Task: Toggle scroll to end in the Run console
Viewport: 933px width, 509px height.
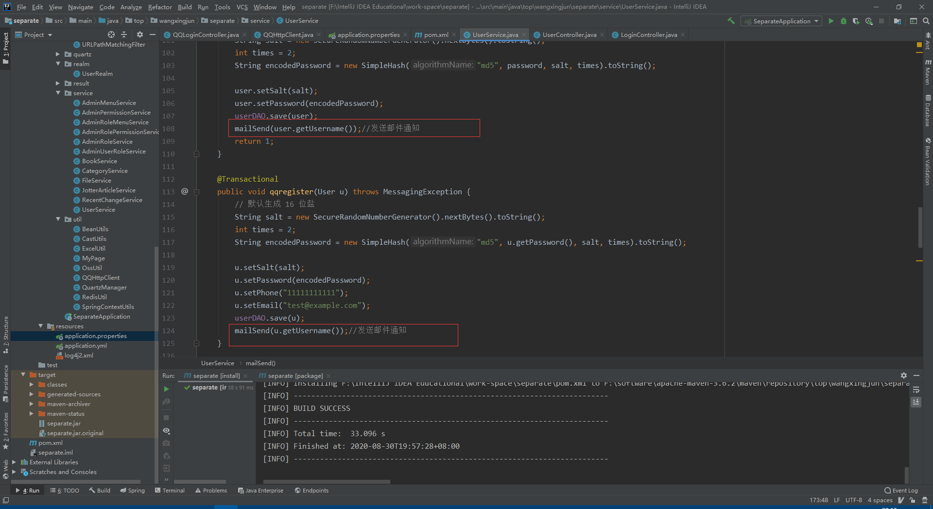Action: coord(916,402)
